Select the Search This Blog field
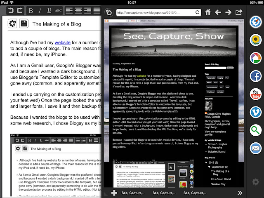This screenshot has width=264, height=198. 215,68
